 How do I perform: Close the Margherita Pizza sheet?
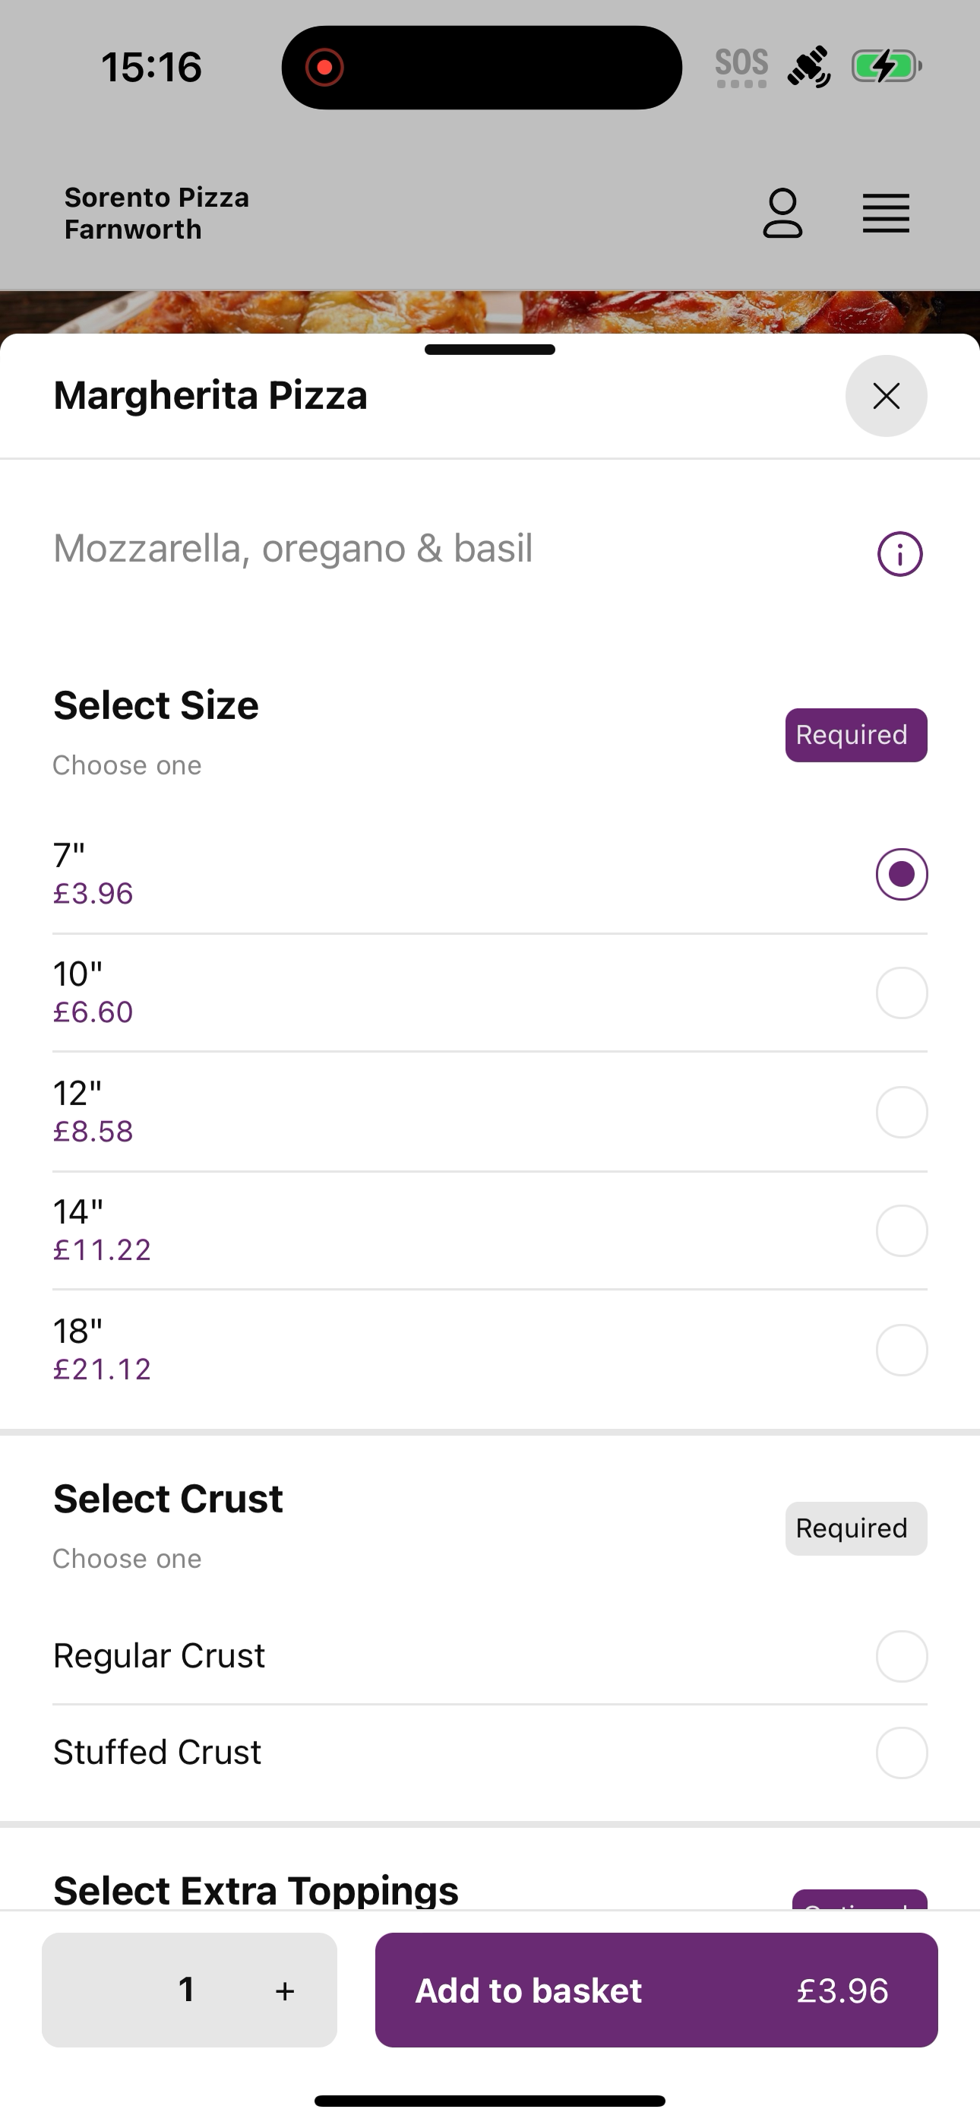886,396
